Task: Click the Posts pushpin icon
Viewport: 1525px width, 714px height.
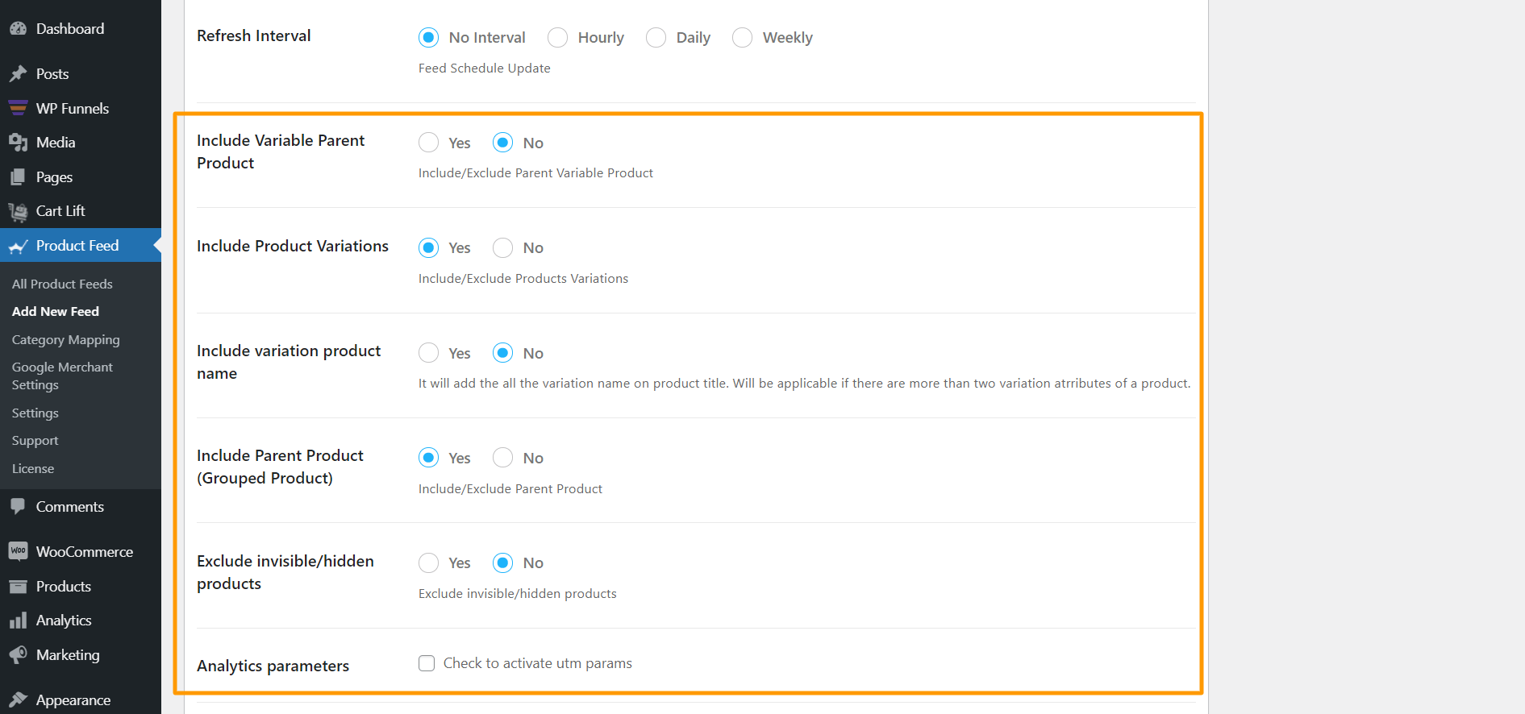Action: point(18,74)
